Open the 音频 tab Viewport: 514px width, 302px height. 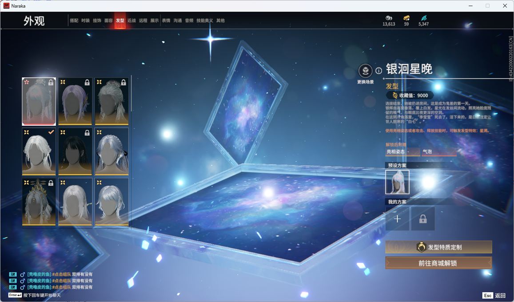[x=189, y=20]
